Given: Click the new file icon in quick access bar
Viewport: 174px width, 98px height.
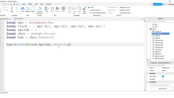Looking at the screenshot, I should pyautogui.click(x=4, y=4).
